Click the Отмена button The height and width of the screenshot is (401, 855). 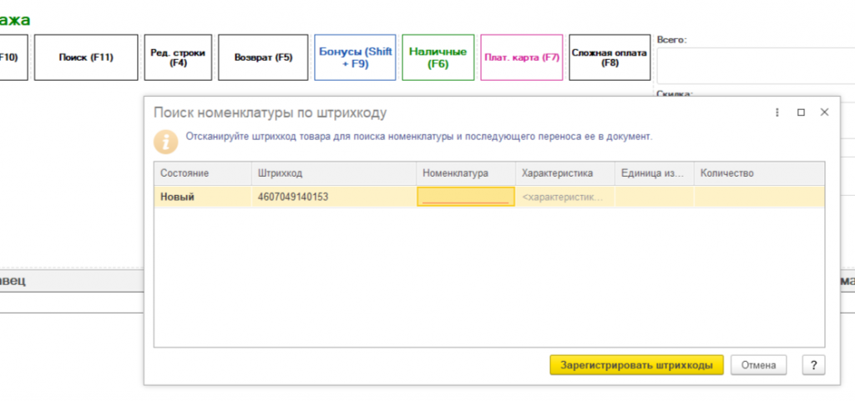tap(758, 365)
